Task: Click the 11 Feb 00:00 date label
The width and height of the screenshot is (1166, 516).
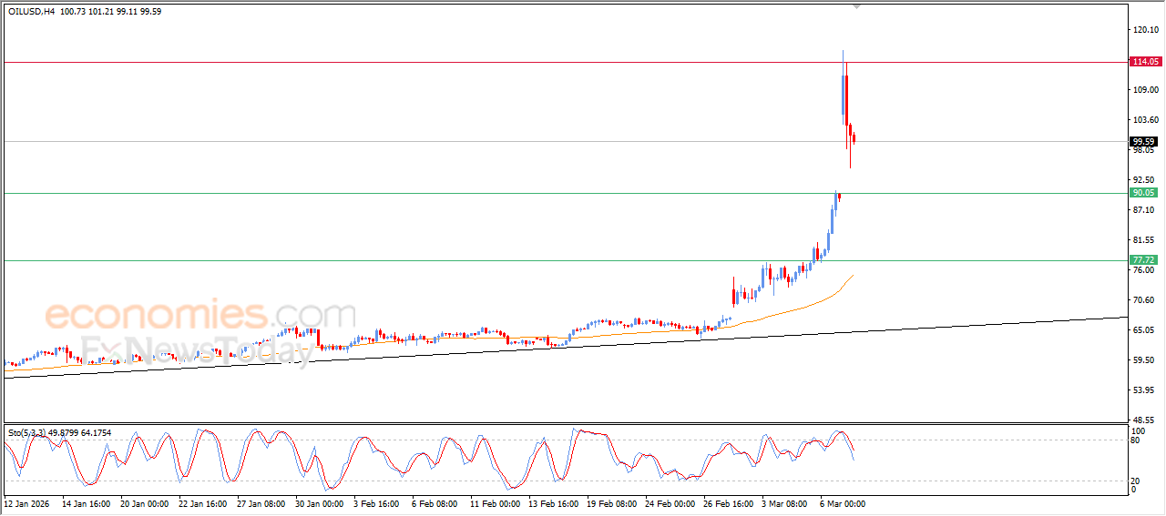Action: [x=494, y=503]
